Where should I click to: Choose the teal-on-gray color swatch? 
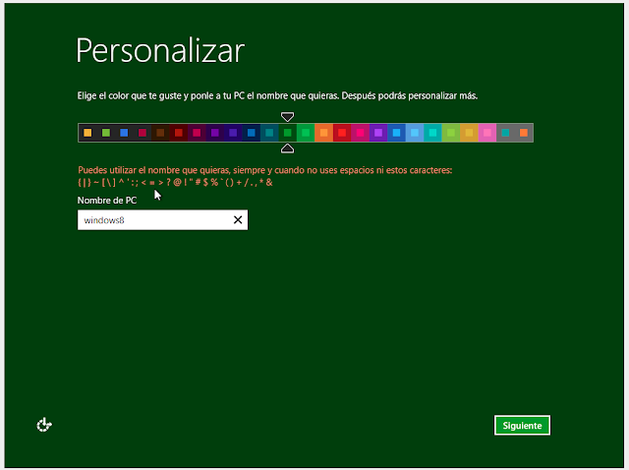pos(505,133)
